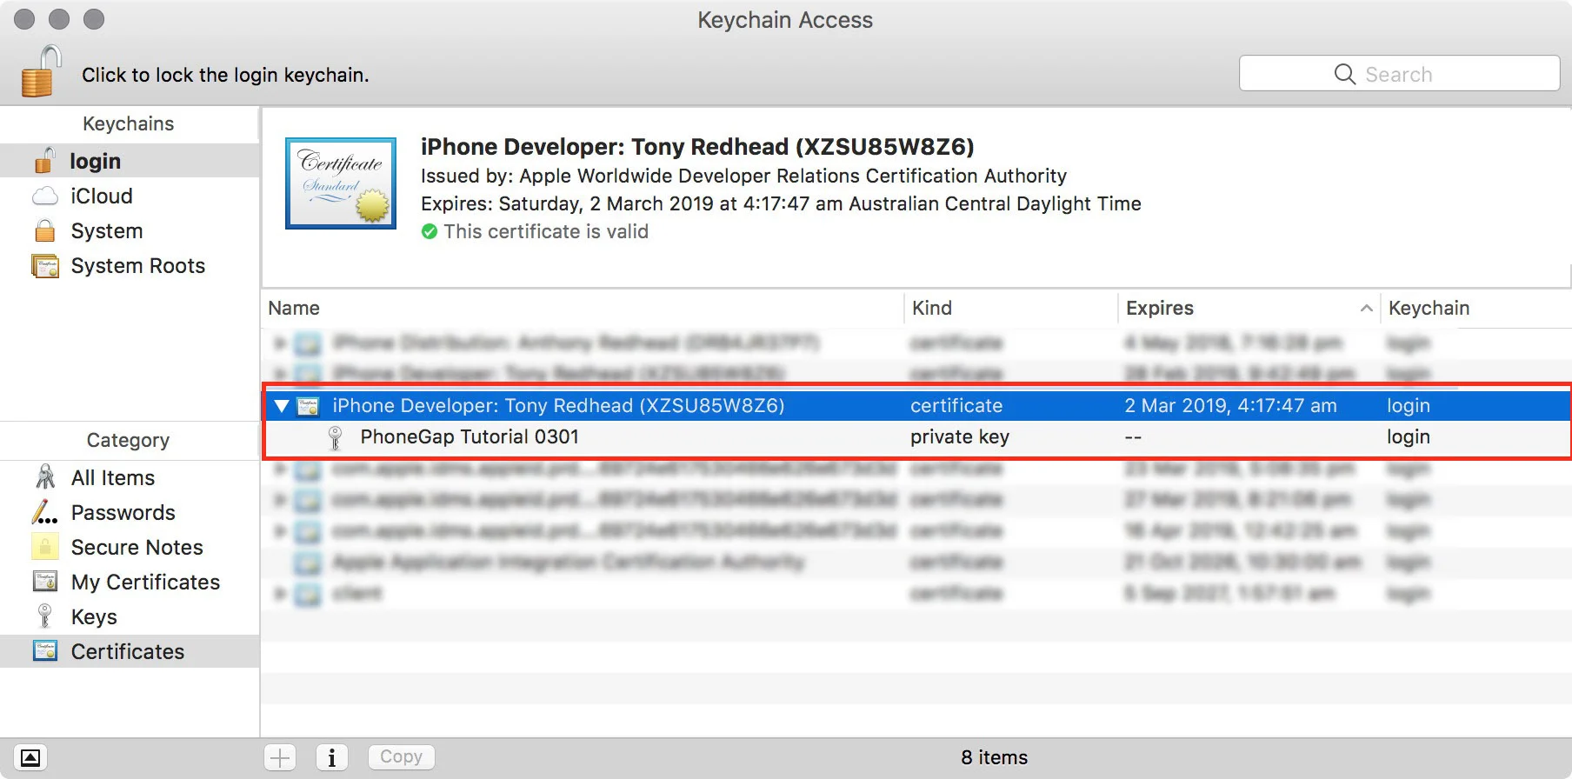Click the System Roots certificate folder icon
Screen dimensions: 1572x779
(44, 265)
